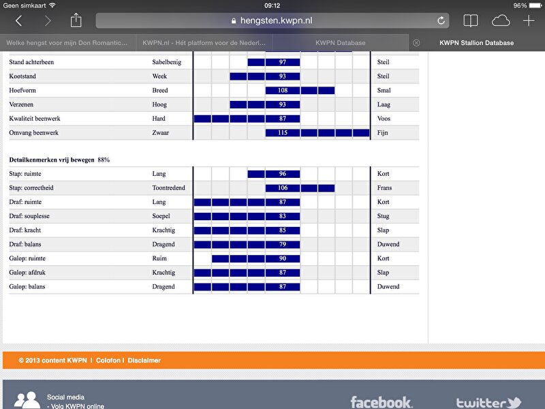Open a new tab with plus icon
The image size is (545, 409).
tap(529, 20)
